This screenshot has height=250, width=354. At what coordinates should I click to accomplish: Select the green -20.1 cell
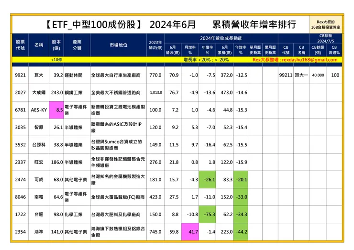(241, 180)
